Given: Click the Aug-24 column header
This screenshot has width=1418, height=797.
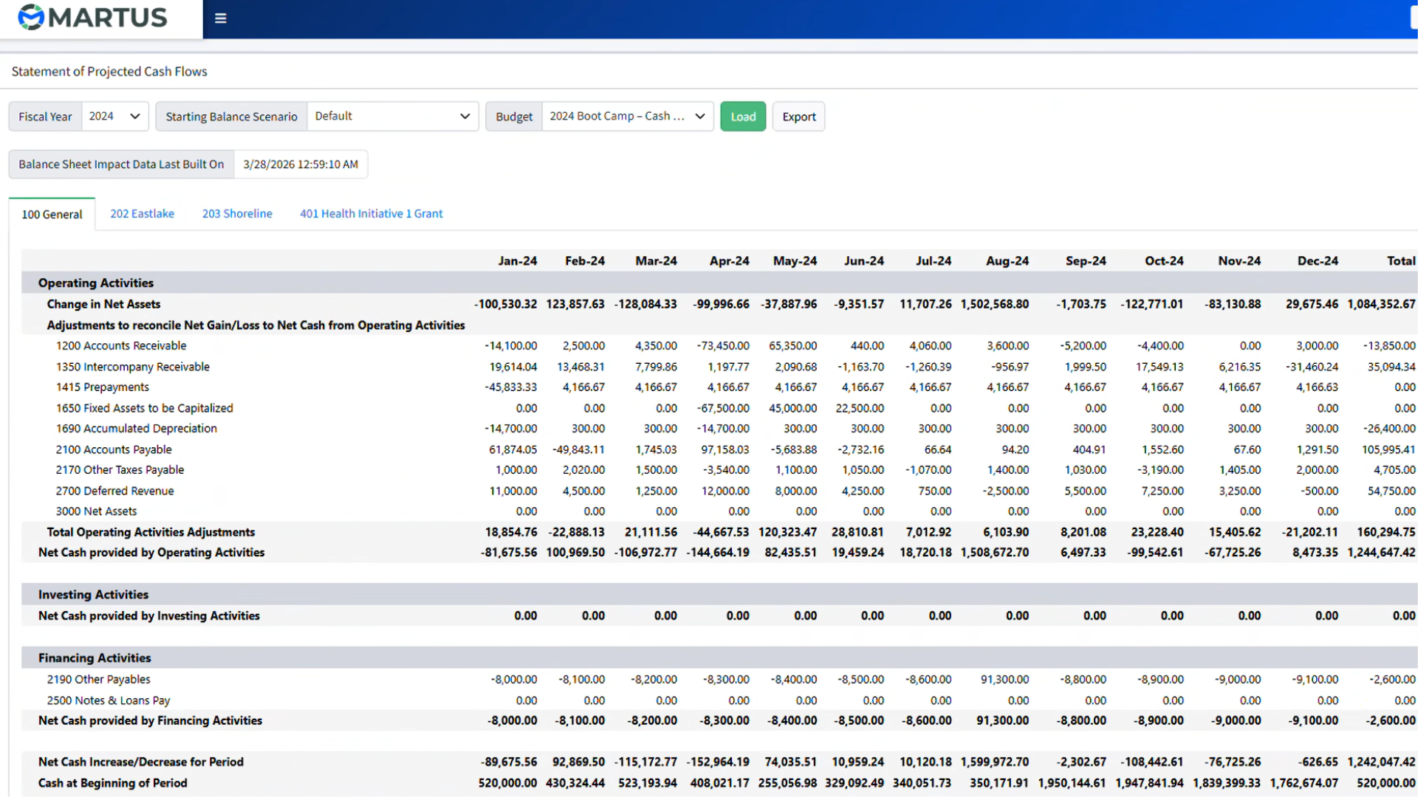Looking at the screenshot, I should tap(1007, 261).
